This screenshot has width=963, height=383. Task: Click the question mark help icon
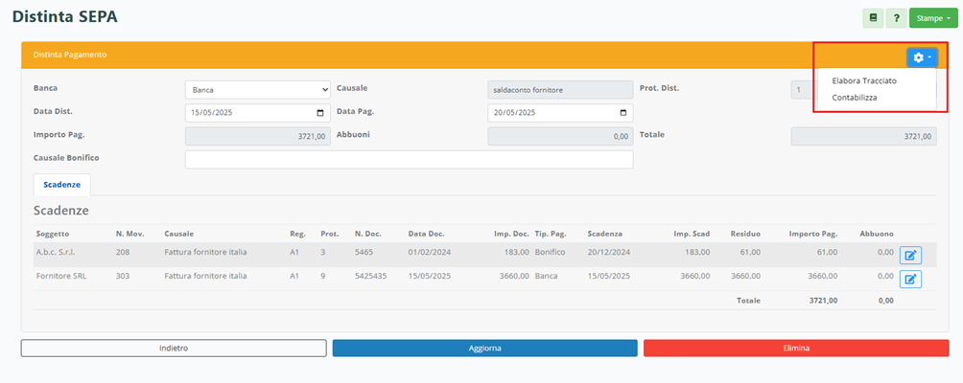point(897,18)
